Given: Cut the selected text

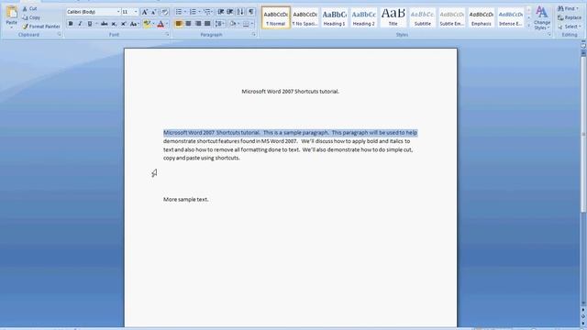Looking at the screenshot, I should coord(29,8).
